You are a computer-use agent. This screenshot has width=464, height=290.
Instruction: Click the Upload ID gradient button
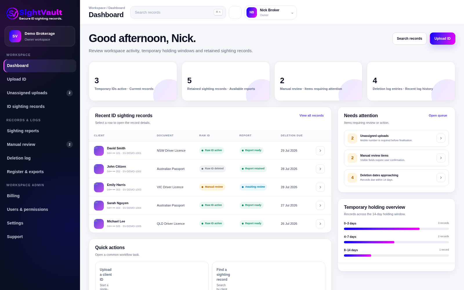[443, 39]
